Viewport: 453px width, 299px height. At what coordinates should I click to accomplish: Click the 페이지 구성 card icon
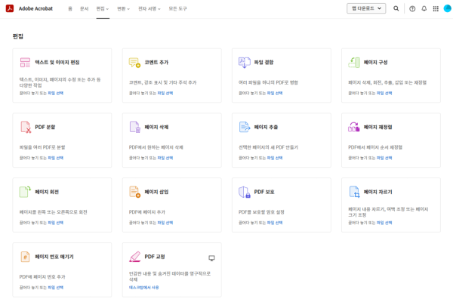354,63
